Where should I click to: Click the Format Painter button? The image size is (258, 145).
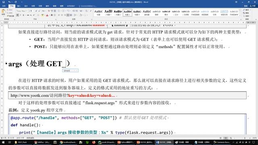[x=11, y=16]
